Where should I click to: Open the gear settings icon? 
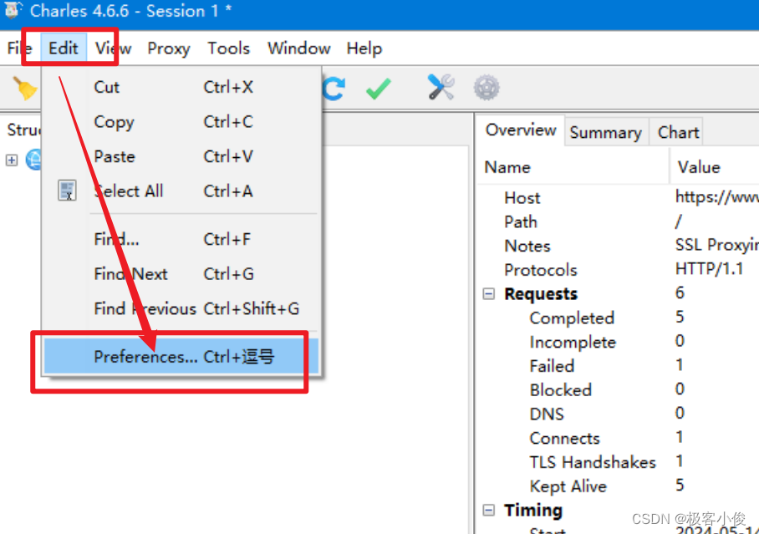click(486, 88)
